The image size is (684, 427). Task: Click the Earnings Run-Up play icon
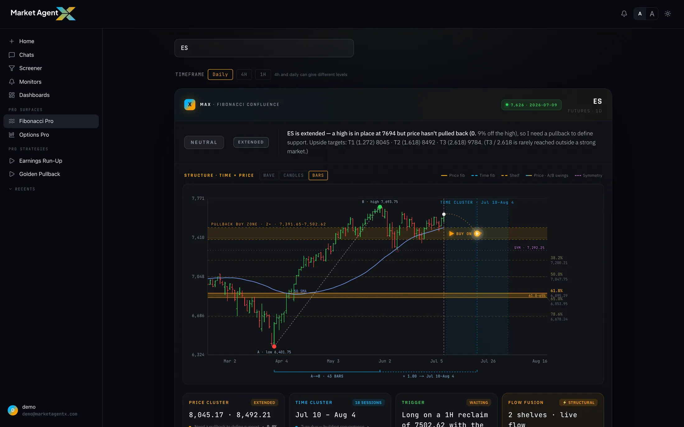coord(12,161)
